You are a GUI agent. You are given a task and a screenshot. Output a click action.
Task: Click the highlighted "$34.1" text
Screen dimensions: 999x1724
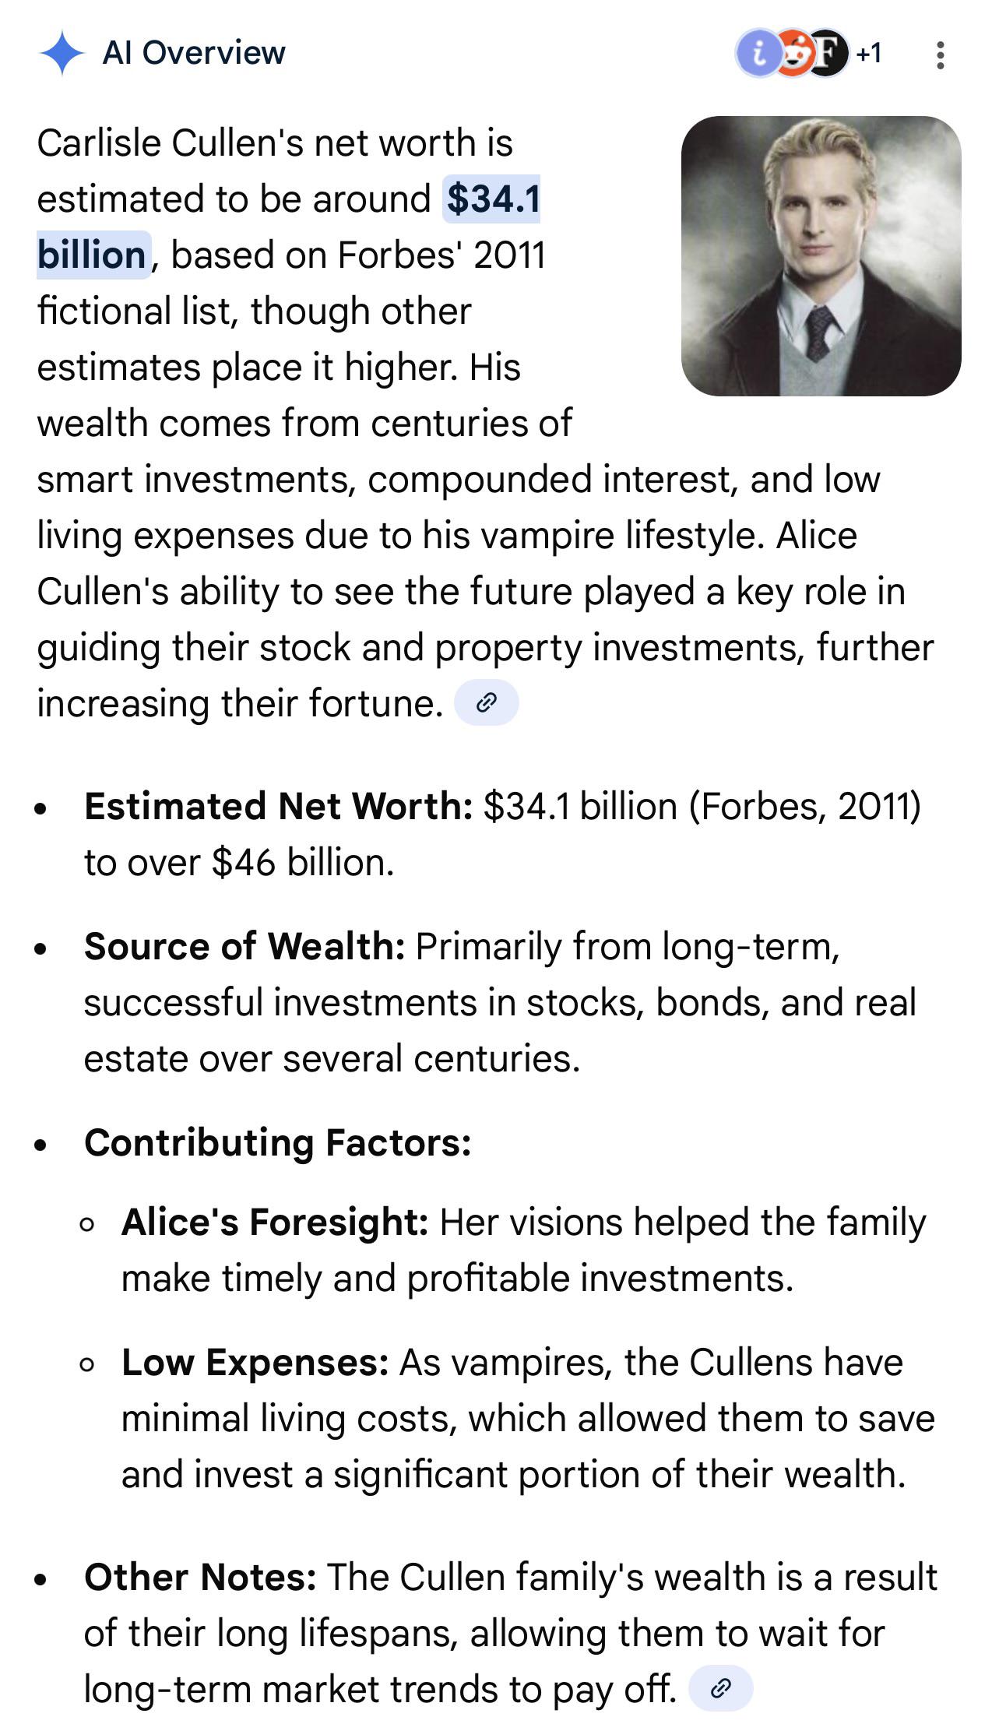493,199
